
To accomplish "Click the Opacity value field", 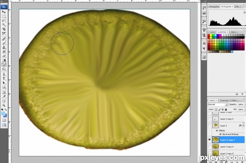I will (x=240, y=105).
